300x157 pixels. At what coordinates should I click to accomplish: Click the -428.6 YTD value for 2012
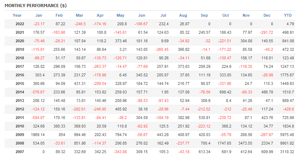288,109
